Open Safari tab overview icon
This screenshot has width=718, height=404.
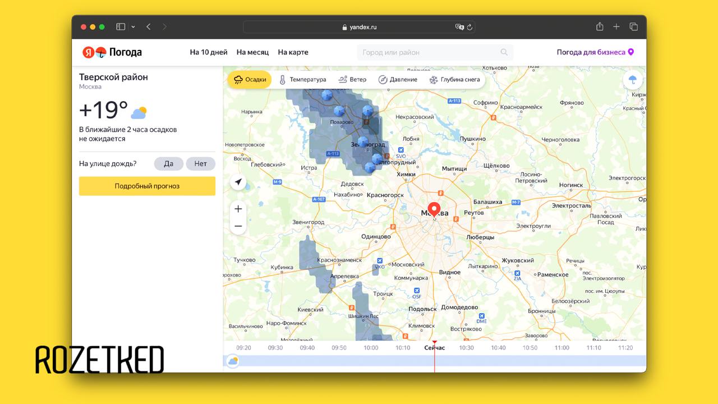(x=634, y=27)
